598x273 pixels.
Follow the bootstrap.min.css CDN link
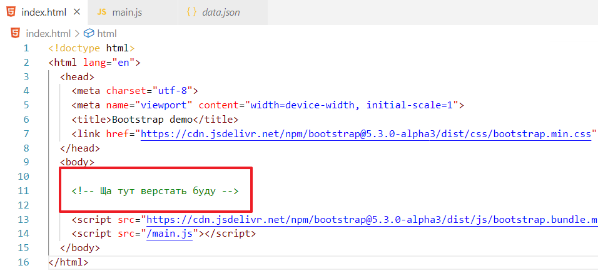click(366, 133)
